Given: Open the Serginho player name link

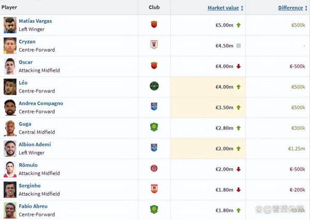Looking at the screenshot, I should pos(29,185).
